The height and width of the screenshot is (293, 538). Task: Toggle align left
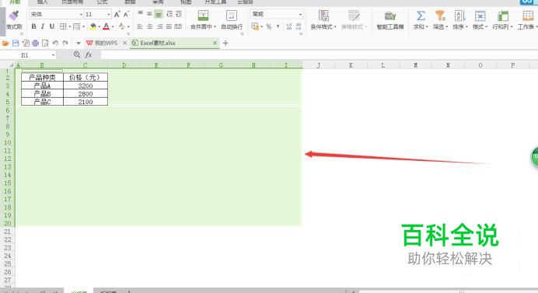[140, 26]
